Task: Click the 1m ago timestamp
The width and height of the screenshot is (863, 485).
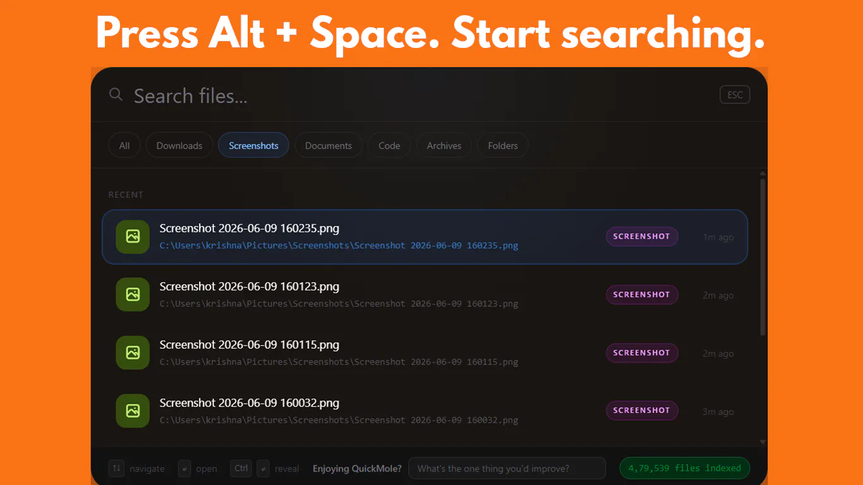Action: 718,237
